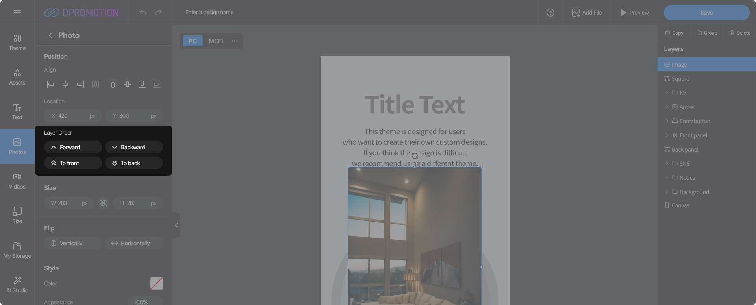Go back from the Photo panel

pyautogui.click(x=50, y=35)
